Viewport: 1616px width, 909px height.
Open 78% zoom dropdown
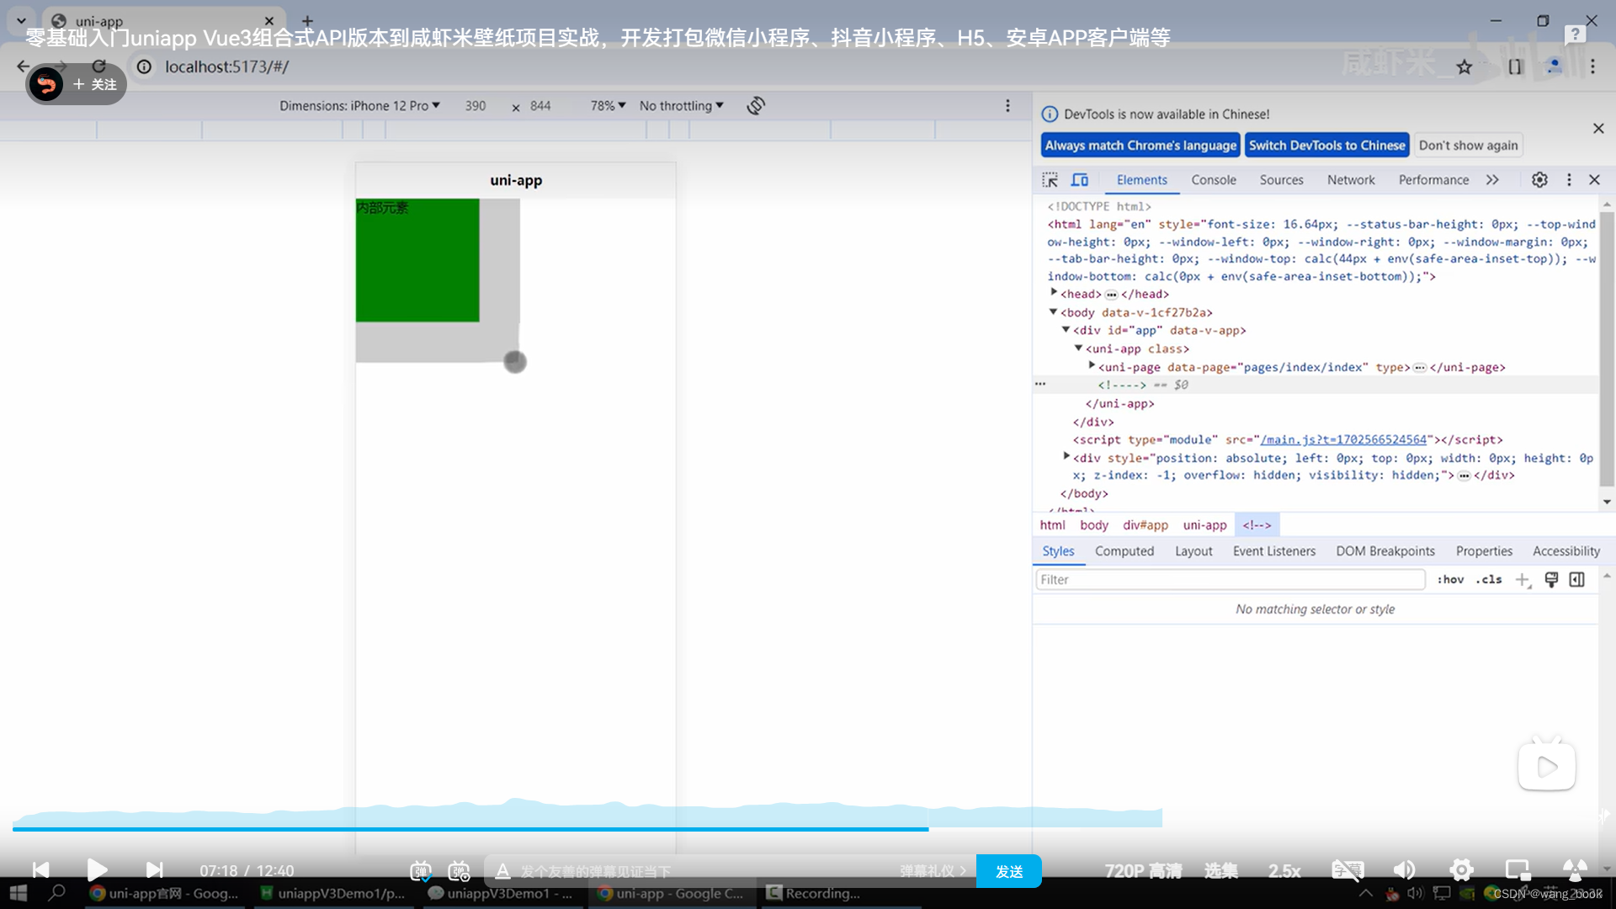[608, 106]
